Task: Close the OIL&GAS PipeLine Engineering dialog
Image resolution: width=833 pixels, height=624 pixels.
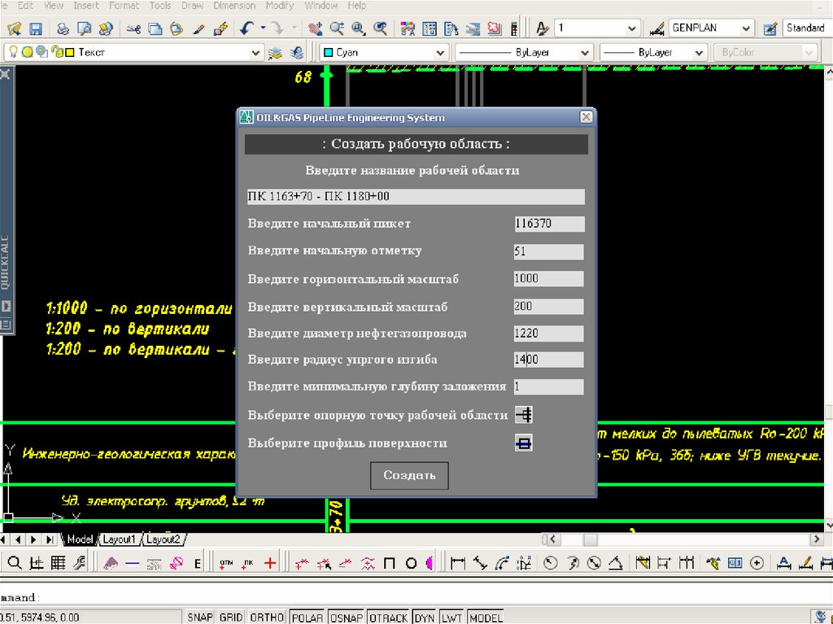Action: click(x=586, y=117)
